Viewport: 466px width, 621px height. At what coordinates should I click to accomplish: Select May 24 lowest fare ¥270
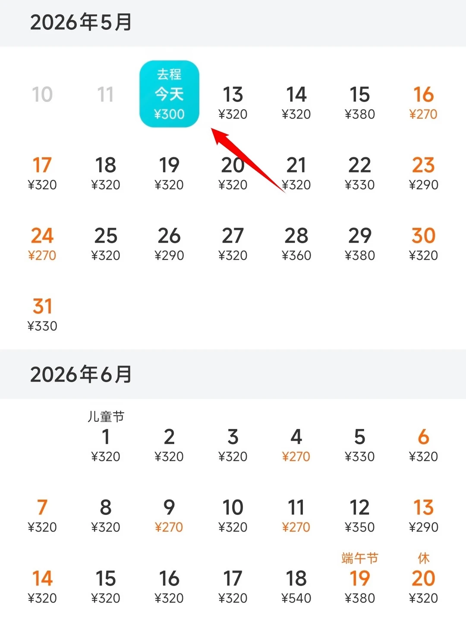pos(42,244)
